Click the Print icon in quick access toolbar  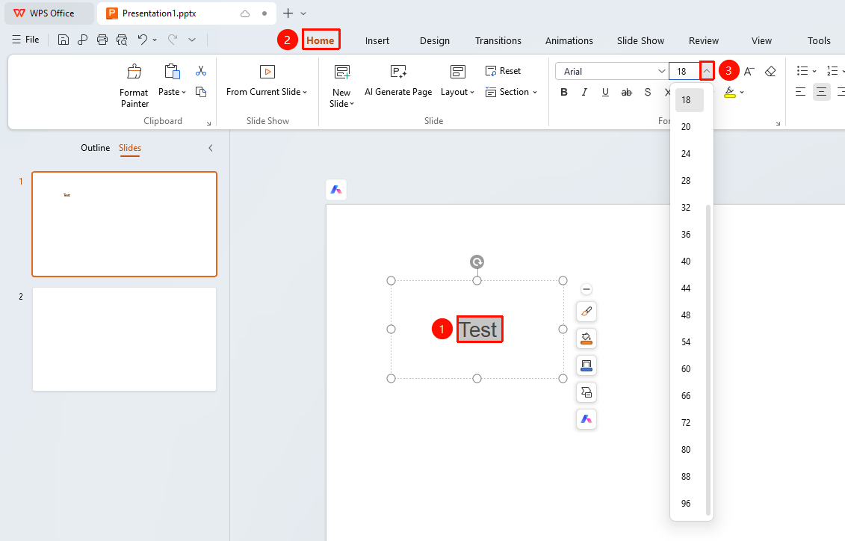102,40
